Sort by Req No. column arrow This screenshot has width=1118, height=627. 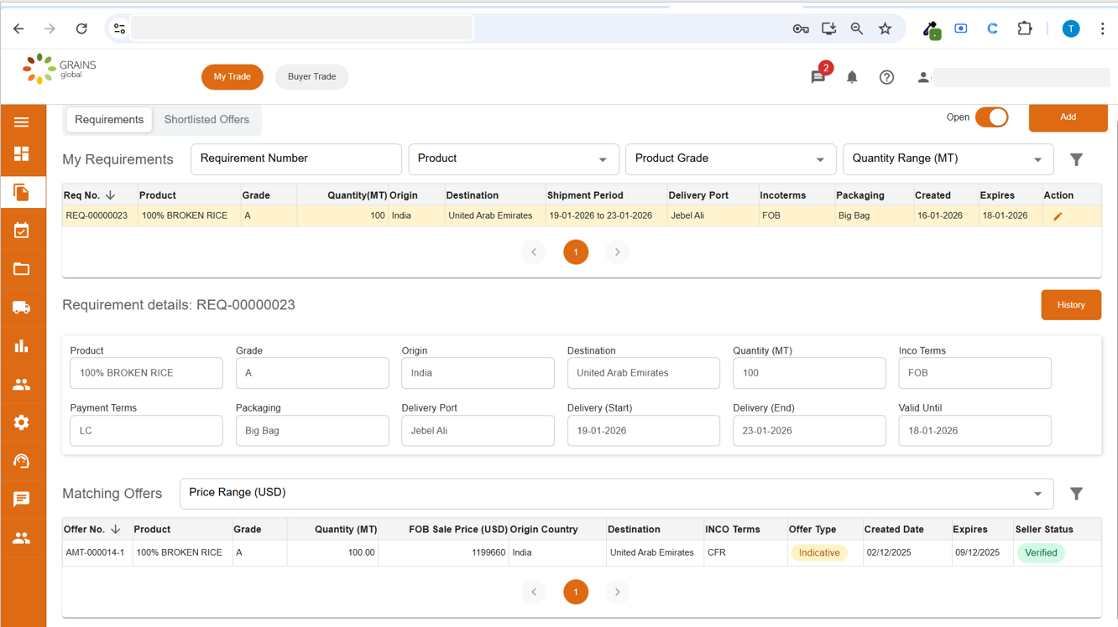tap(111, 195)
